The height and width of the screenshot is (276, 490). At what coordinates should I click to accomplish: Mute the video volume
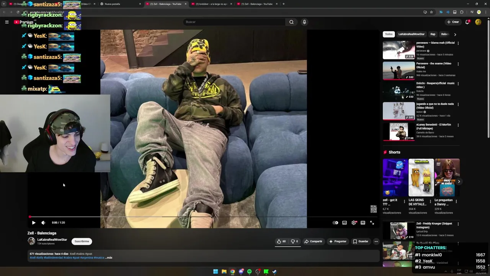(43, 222)
